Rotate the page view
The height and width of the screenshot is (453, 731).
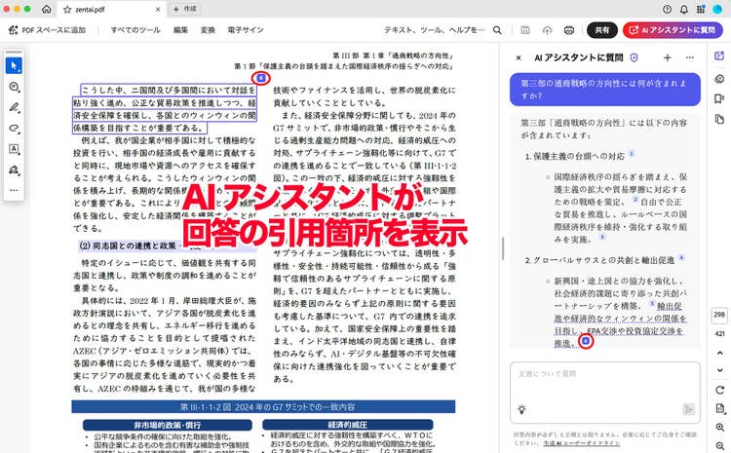click(x=720, y=390)
